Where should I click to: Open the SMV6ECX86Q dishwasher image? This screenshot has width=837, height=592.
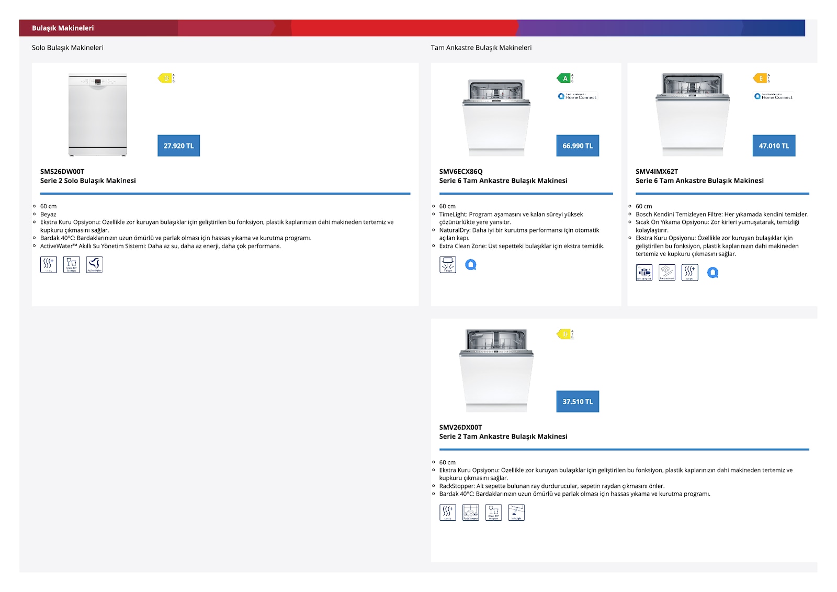(496, 118)
